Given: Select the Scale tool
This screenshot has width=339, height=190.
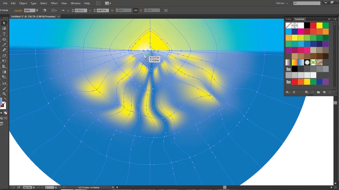Looking at the screenshot, I should pyautogui.click(x=4, y=56).
